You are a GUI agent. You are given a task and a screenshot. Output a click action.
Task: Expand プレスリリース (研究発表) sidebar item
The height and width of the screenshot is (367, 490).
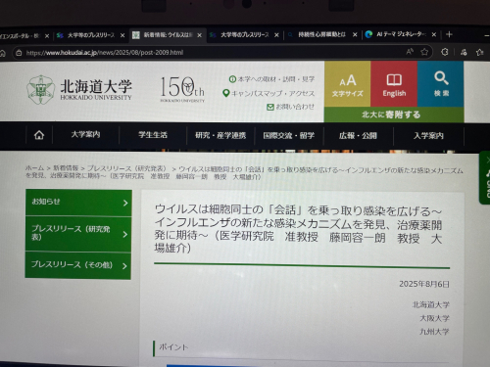(x=78, y=234)
